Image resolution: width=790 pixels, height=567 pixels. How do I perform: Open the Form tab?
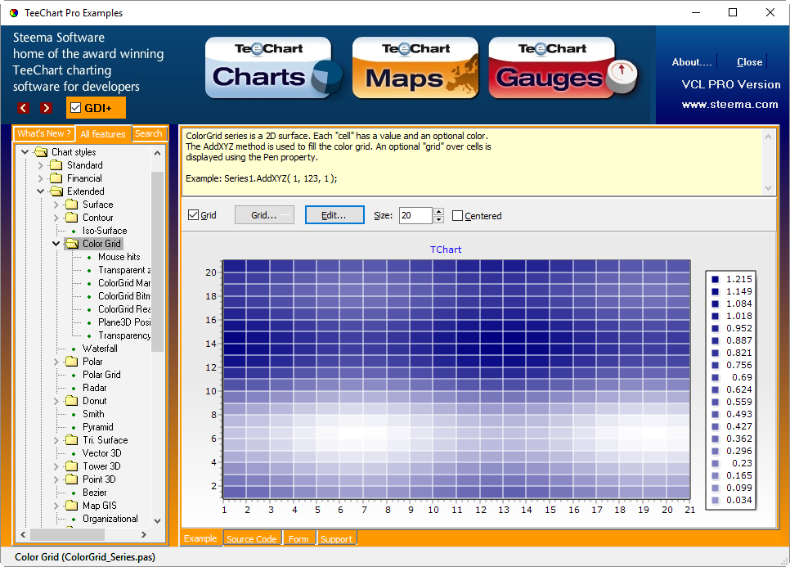[298, 538]
